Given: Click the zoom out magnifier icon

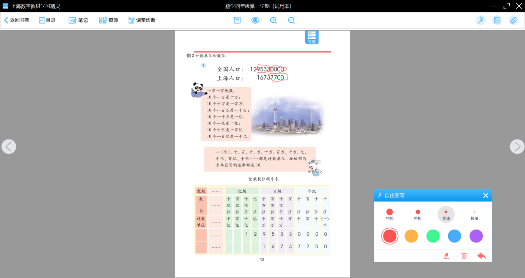Looking at the screenshot, I should (x=291, y=20).
